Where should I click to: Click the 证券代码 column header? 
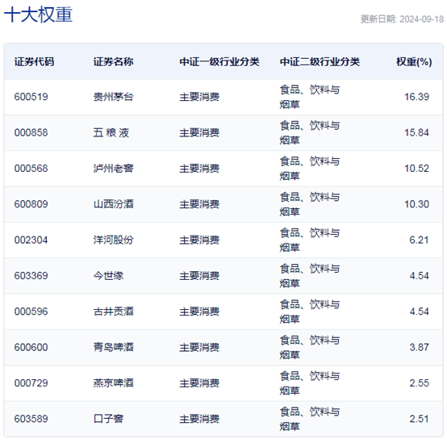pos(34,62)
